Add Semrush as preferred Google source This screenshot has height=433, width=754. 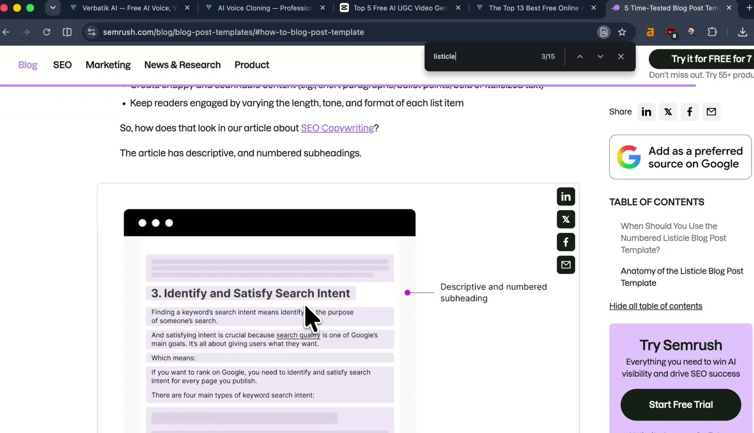(680, 157)
